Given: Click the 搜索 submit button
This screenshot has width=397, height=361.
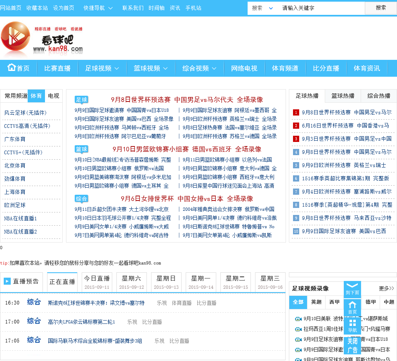Looking at the screenshot, I should [x=381, y=8].
